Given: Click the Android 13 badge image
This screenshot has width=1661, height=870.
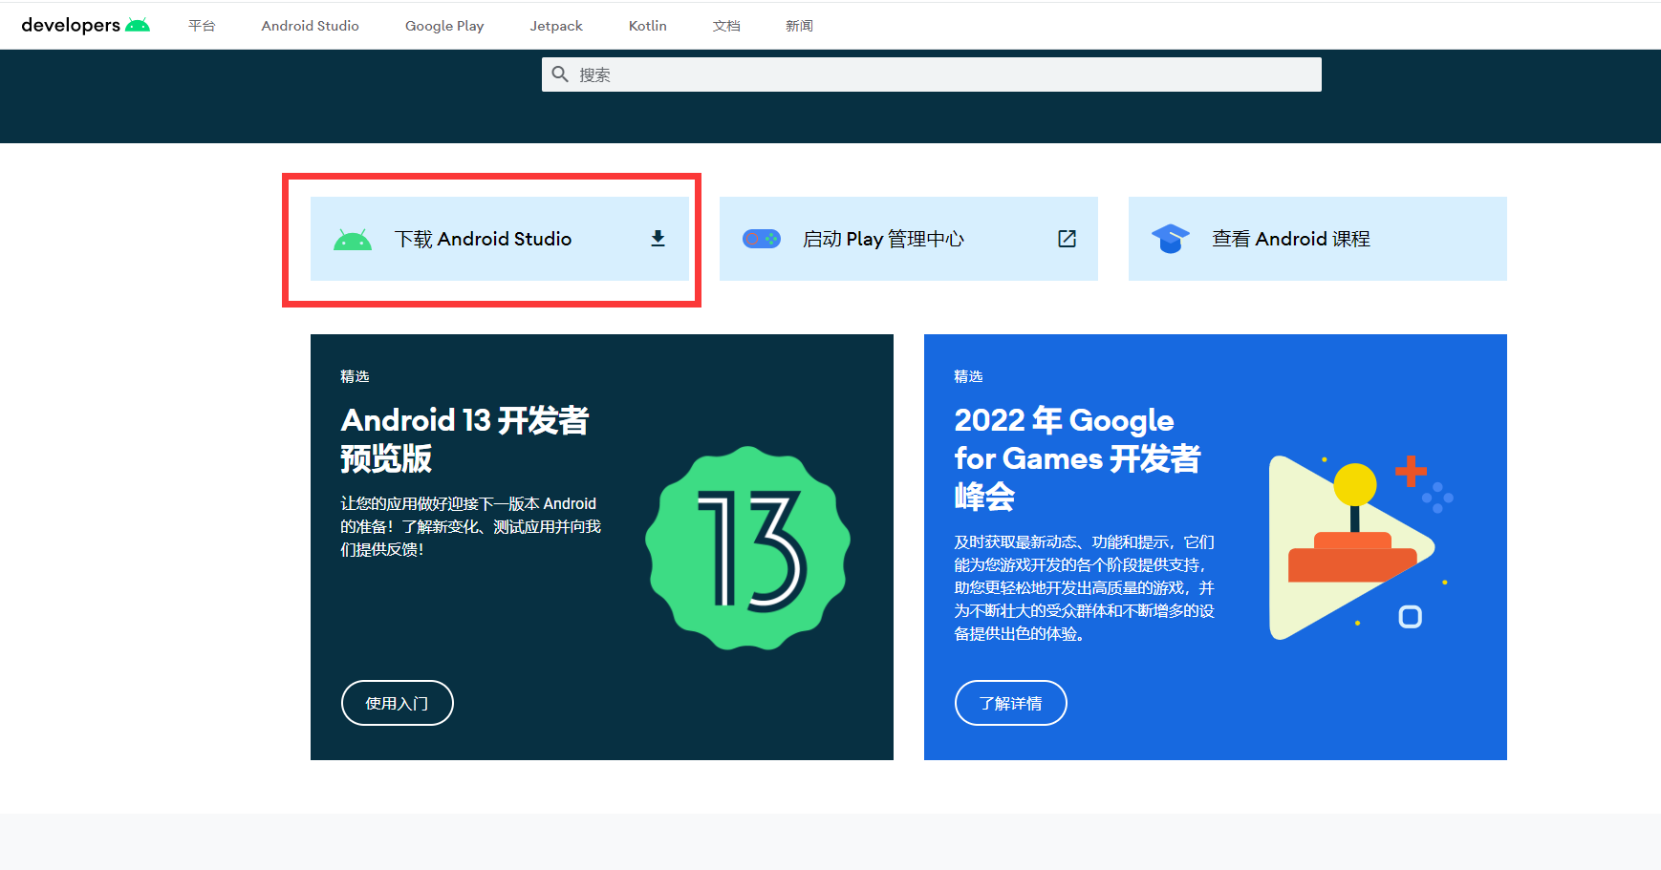Looking at the screenshot, I should (x=747, y=548).
